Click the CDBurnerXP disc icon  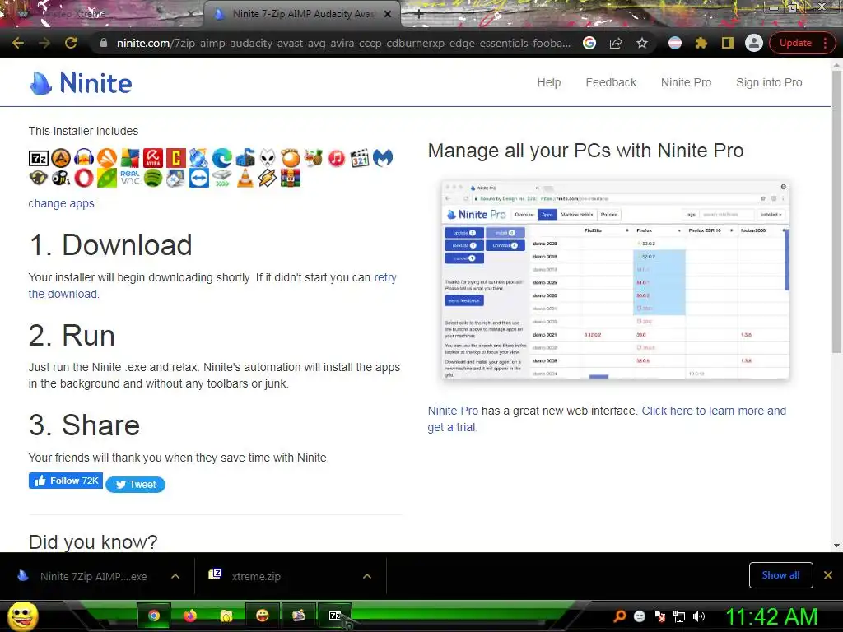pos(198,158)
